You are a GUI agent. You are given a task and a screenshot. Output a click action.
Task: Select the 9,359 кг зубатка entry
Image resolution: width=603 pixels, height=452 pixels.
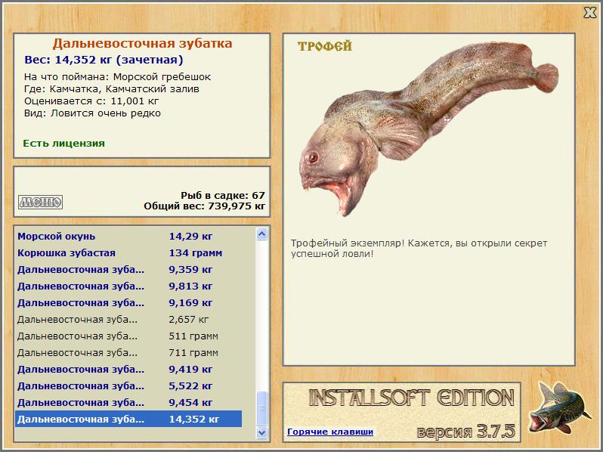pos(128,270)
